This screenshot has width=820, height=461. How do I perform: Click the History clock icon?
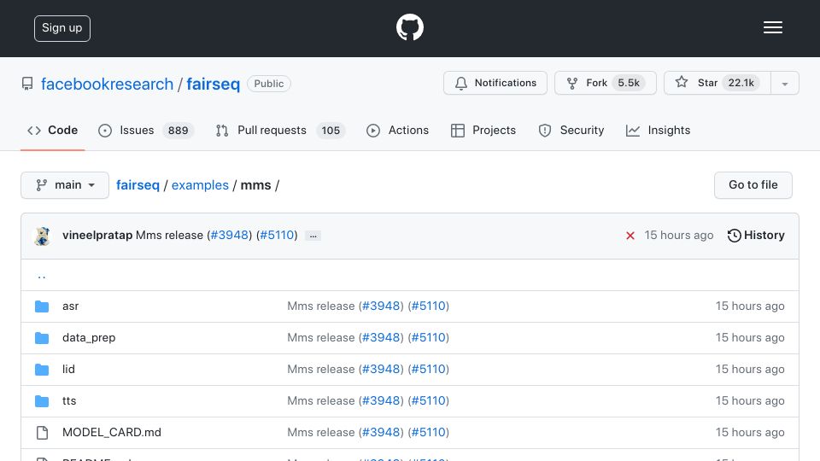tap(735, 236)
